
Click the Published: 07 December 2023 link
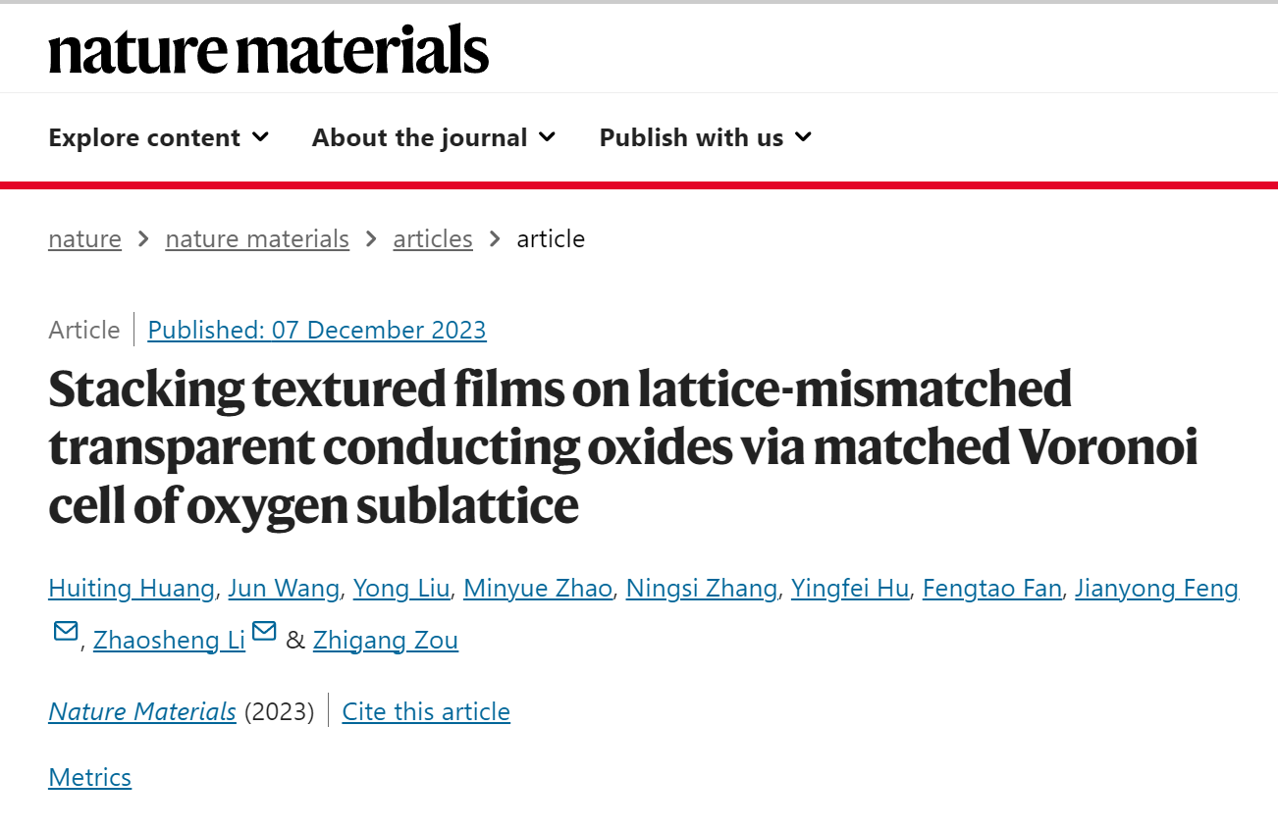point(317,330)
